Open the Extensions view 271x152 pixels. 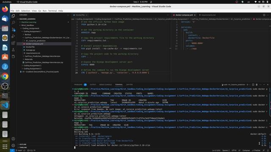point(13,43)
